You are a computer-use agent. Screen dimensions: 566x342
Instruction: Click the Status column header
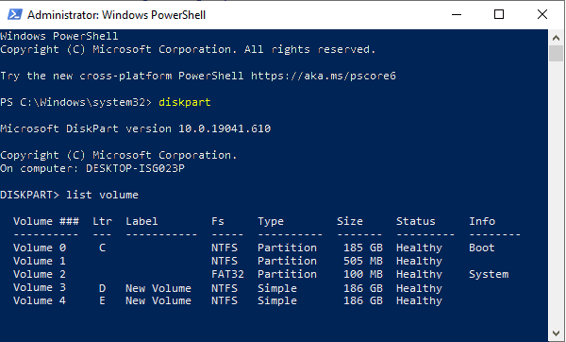[x=416, y=221]
